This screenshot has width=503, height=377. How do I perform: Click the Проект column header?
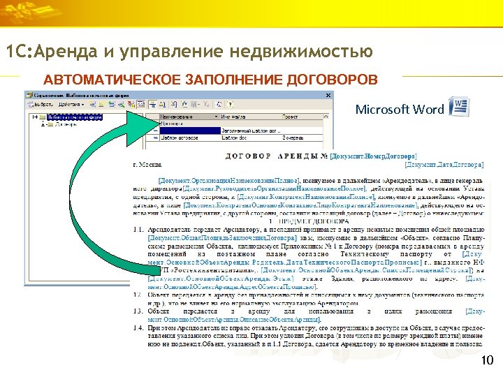(x=302, y=117)
